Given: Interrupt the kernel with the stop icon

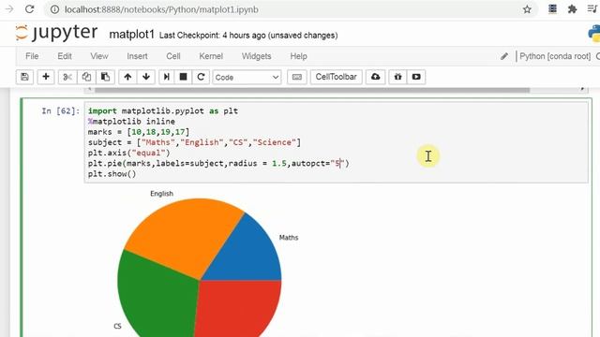Looking at the screenshot, I should coord(184,77).
